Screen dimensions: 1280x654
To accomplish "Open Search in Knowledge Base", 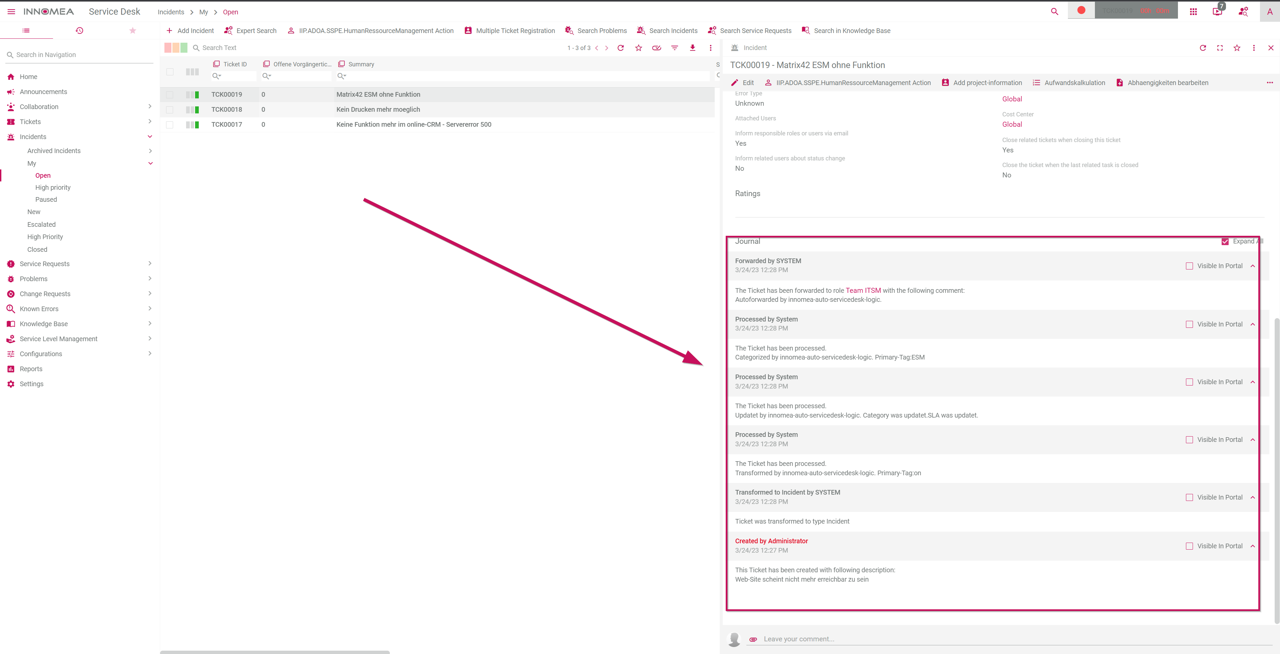I will tap(846, 30).
